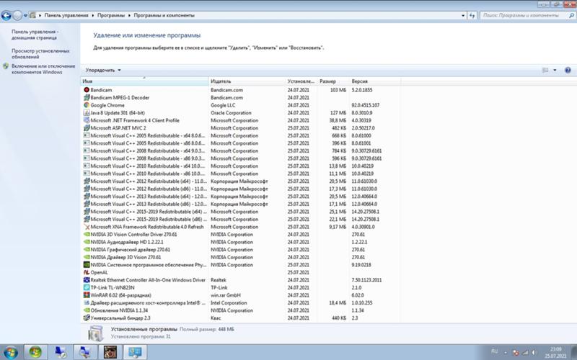The width and height of the screenshot is (577, 360).
Task: Click the Bandicam MPEG-1 Decoder icon
Action: point(87,98)
